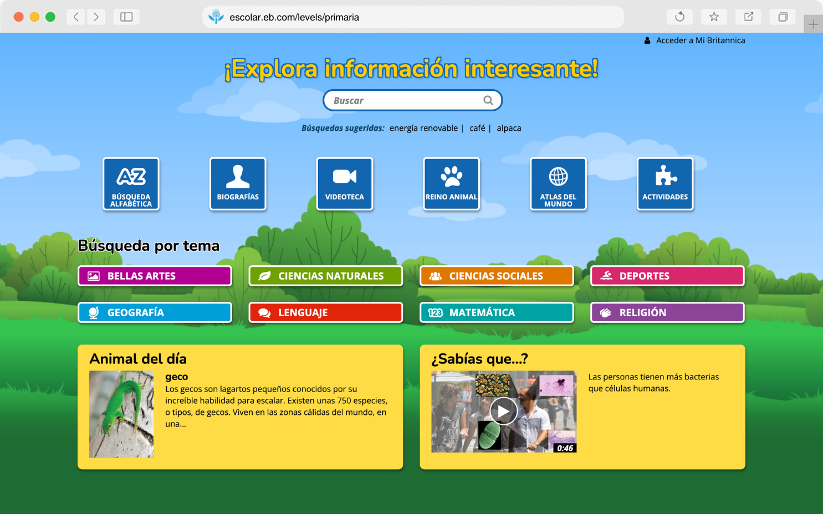The width and height of the screenshot is (823, 514).
Task: Open the Actividades puzzle icon
Action: [665, 184]
